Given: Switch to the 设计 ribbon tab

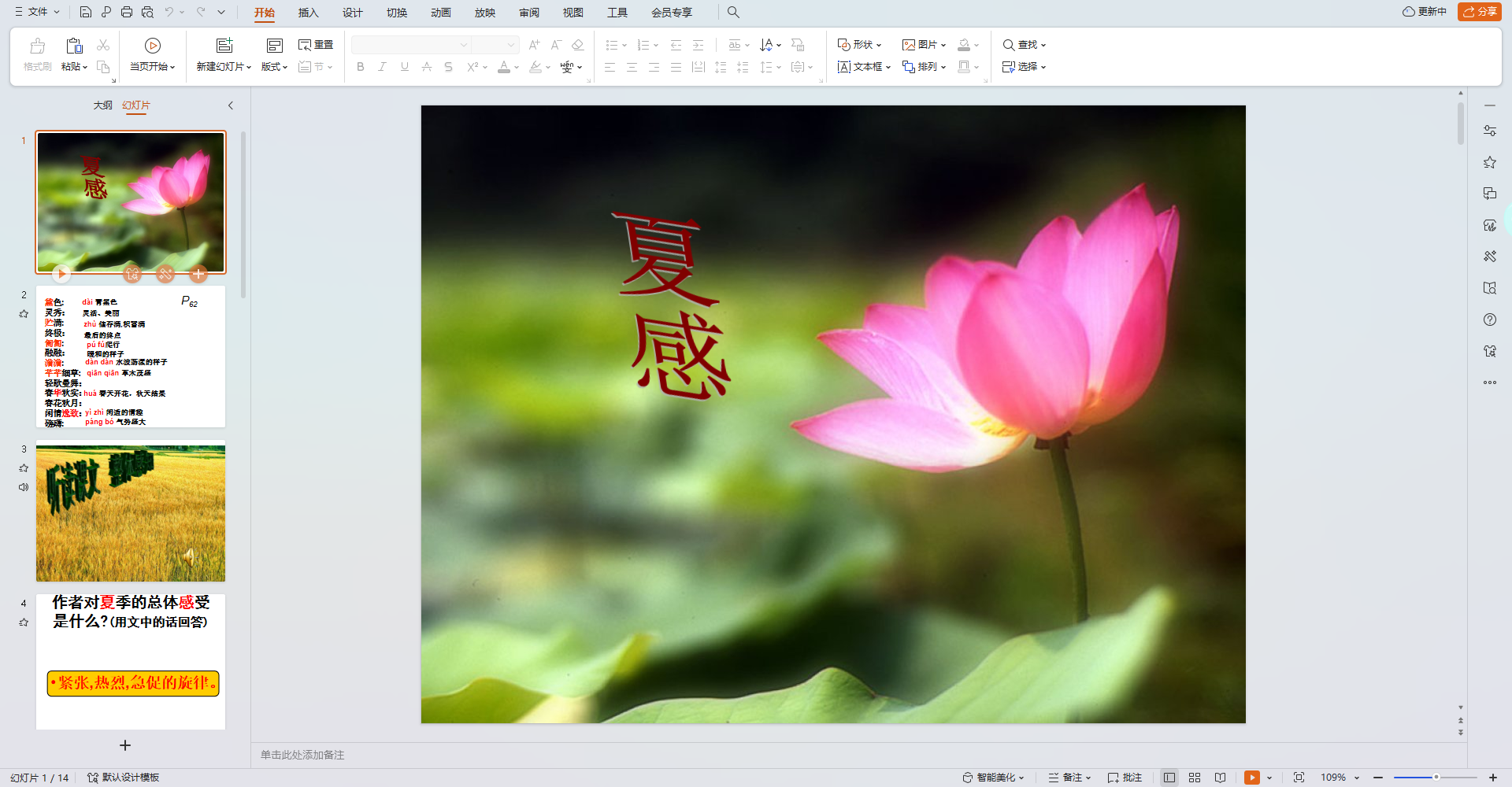Looking at the screenshot, I should click(x=353, y=13).
